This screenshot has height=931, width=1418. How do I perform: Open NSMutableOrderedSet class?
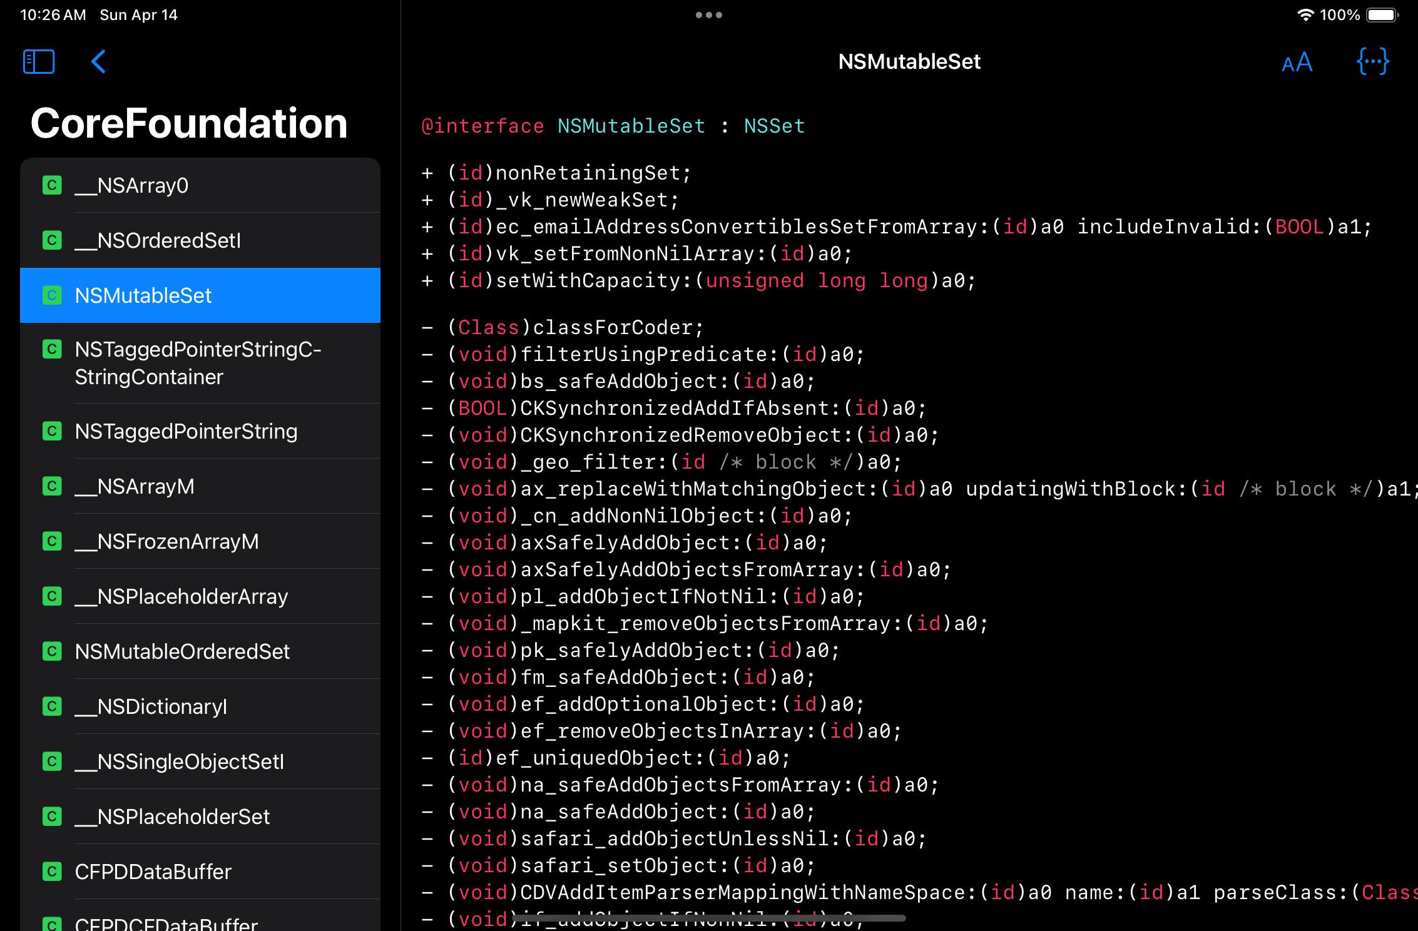click(x=200, y=651)
